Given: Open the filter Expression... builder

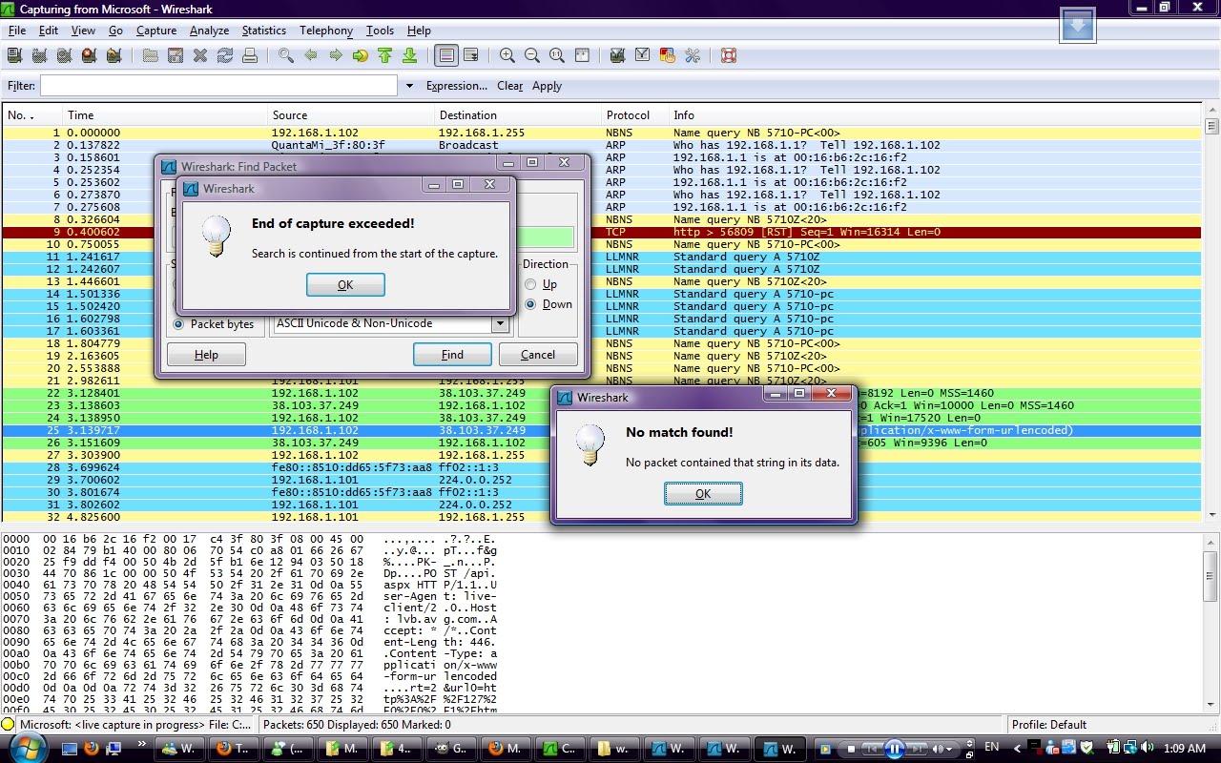Looking at the screenshot, I should pos(456,86).
